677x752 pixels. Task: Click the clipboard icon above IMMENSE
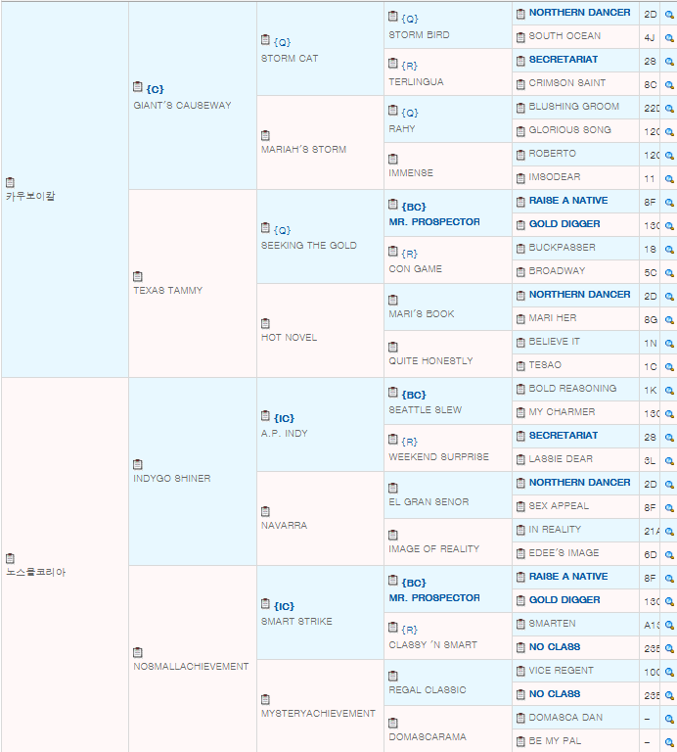(x=393, y=159)
